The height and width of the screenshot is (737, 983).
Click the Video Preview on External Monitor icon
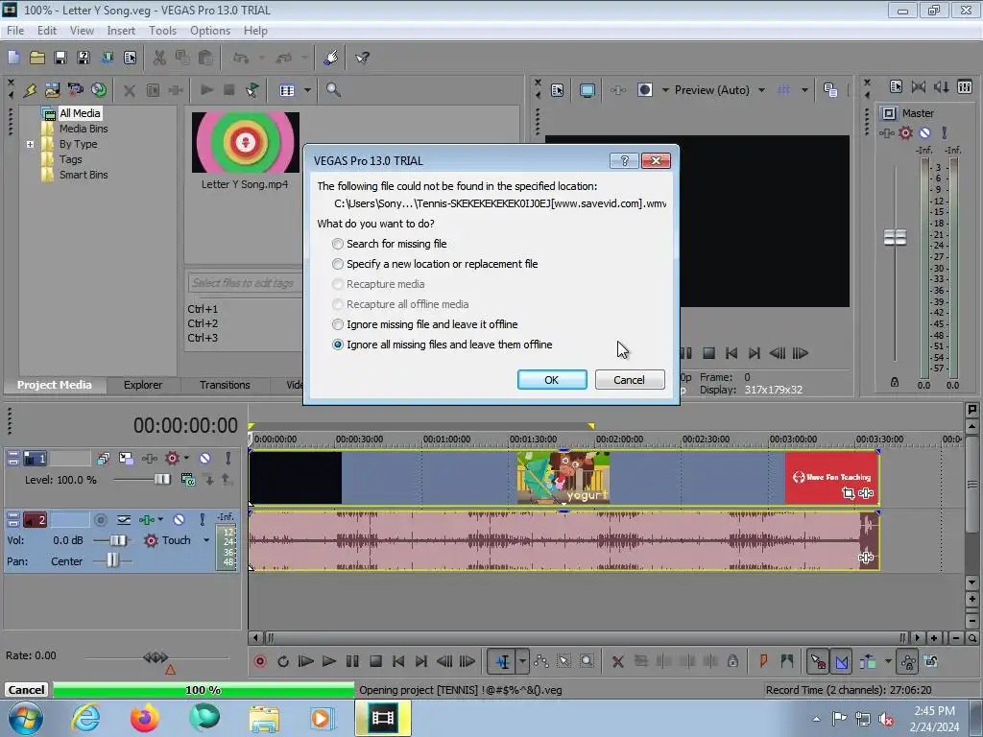tap(587, 90)
